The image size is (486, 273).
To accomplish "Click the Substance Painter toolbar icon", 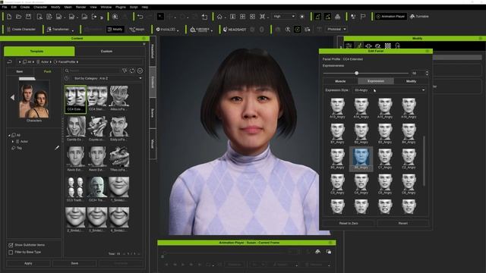I will 200,30.
